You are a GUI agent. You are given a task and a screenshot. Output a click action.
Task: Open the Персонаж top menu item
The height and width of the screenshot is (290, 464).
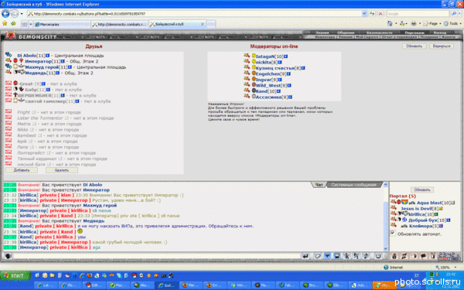(x=415, y=32)
